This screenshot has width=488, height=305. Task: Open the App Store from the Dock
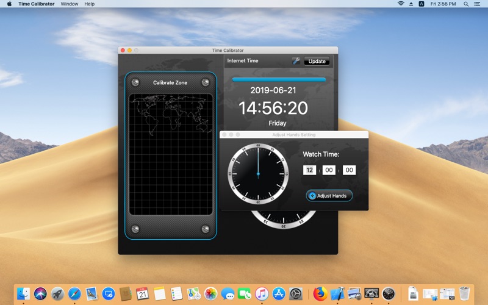click(x=279, y=293)
